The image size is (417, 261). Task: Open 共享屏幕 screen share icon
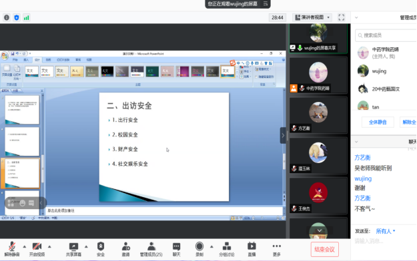pyautogui.click(x=73, y=246)
